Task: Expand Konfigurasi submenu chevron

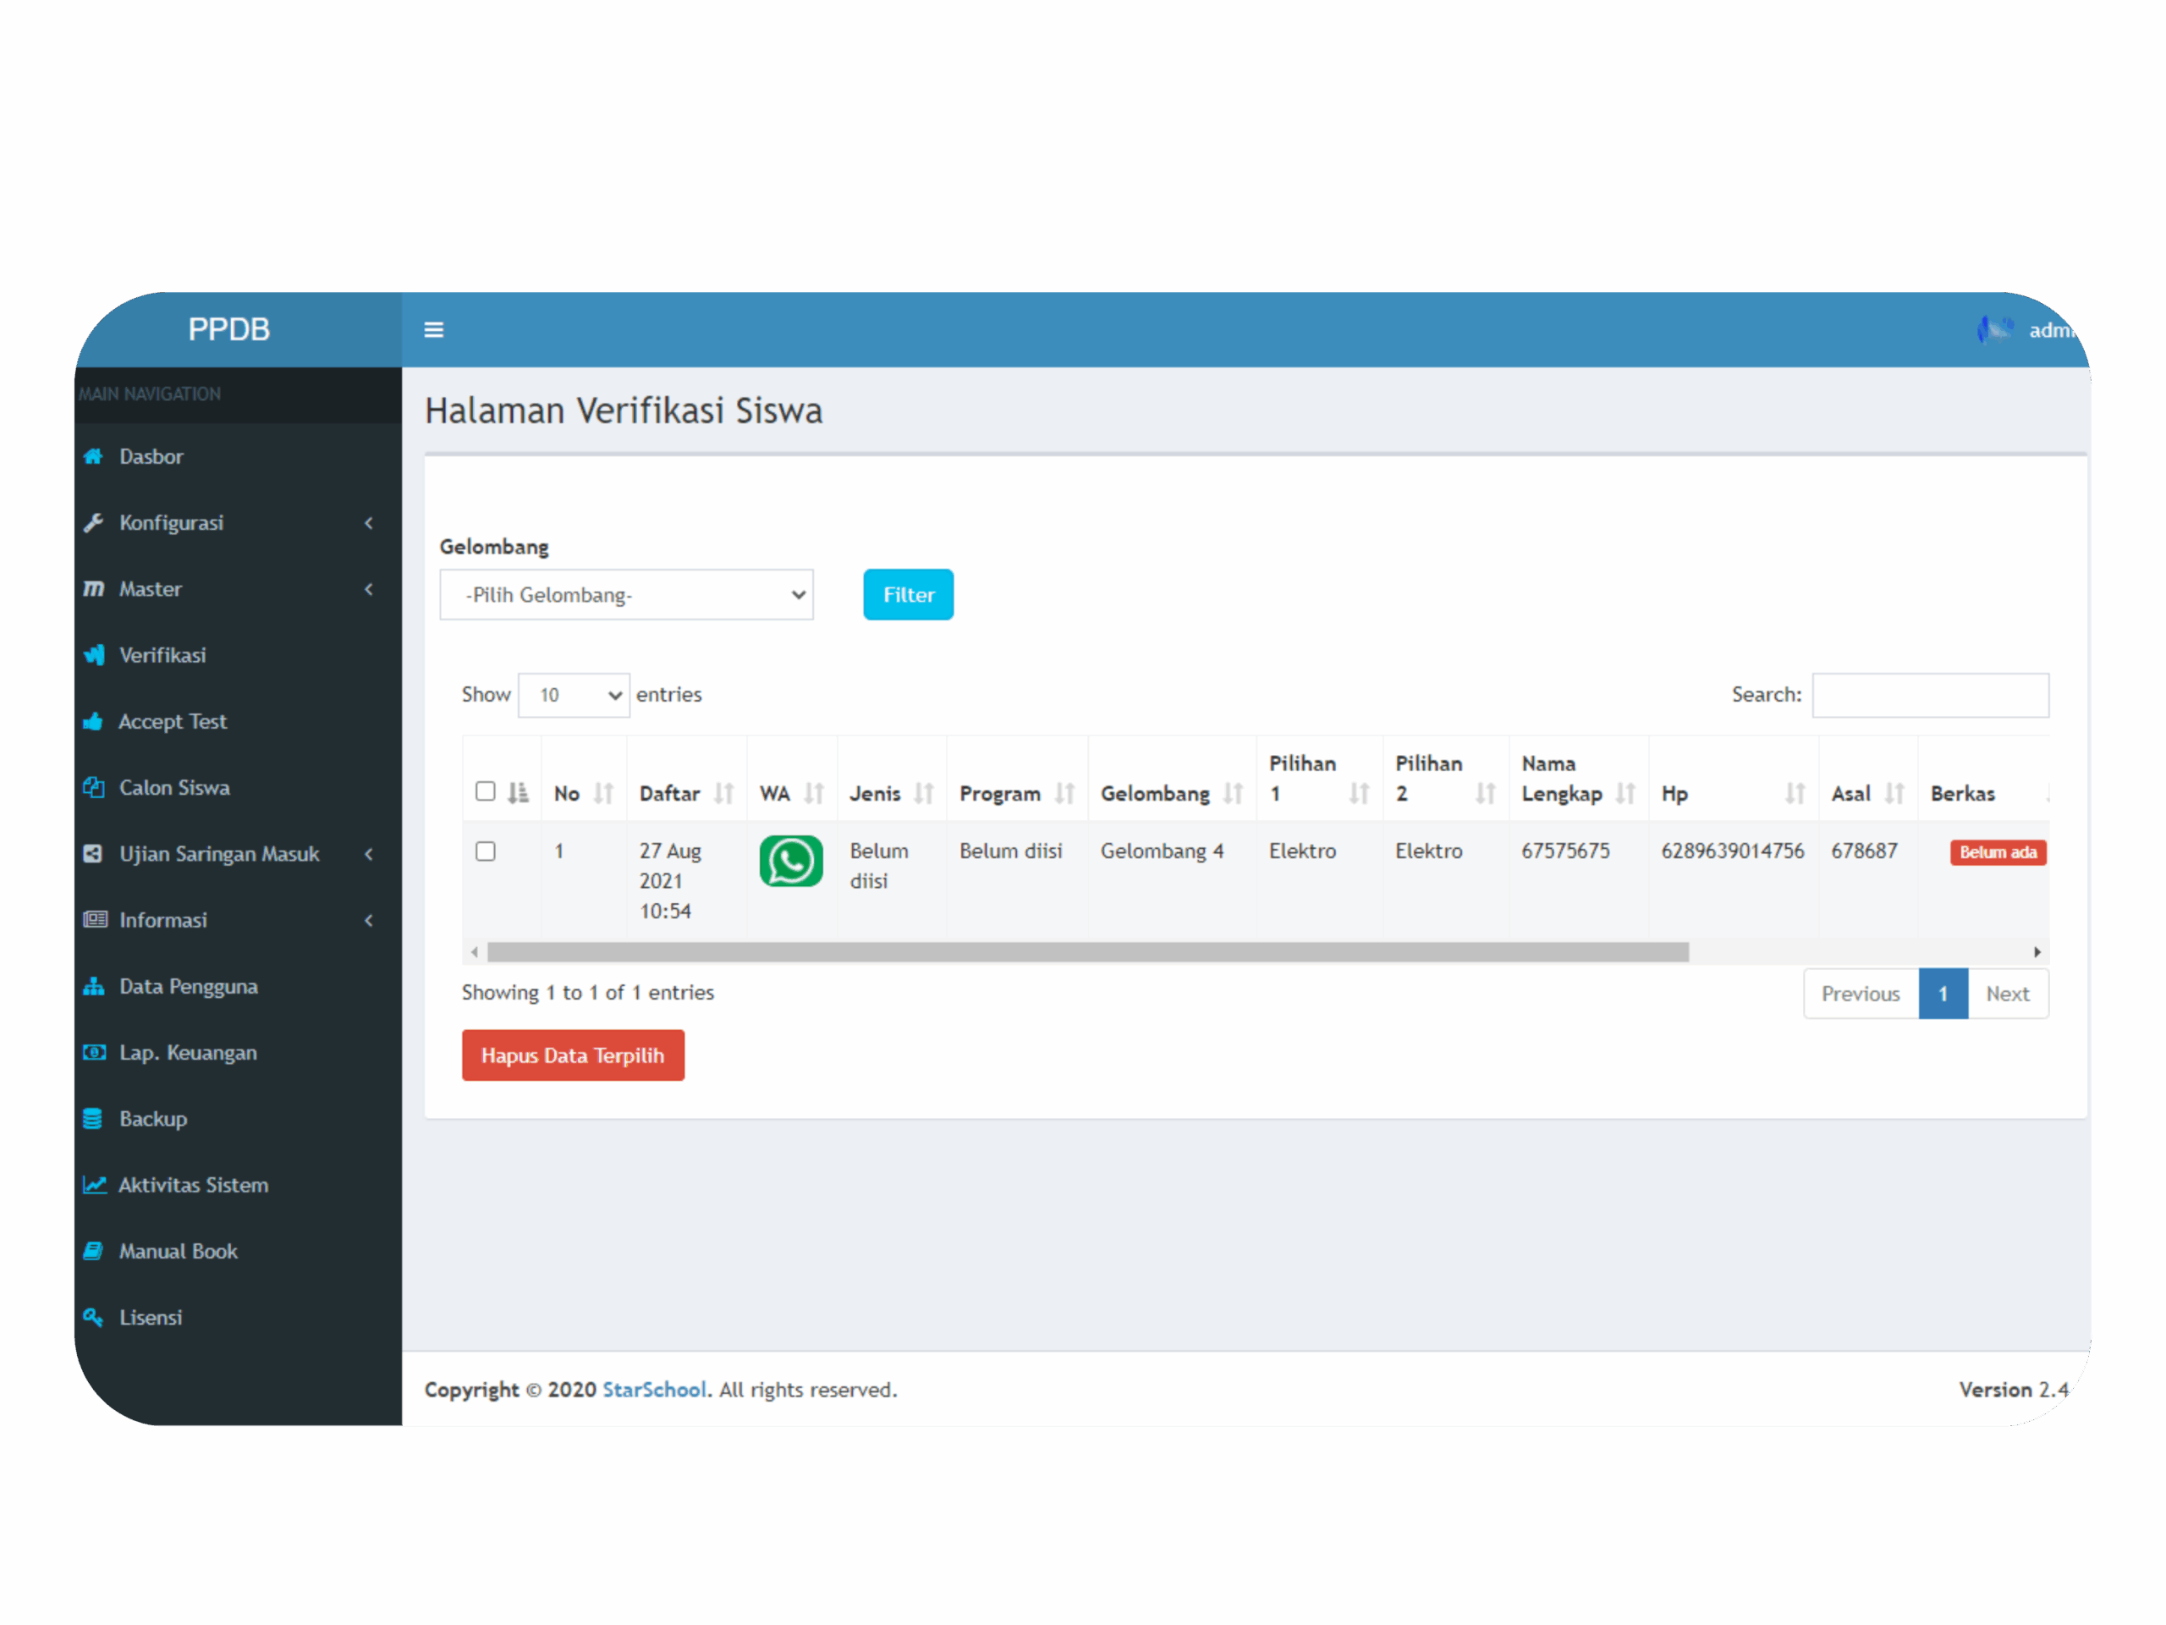Action: click(369, 523)
